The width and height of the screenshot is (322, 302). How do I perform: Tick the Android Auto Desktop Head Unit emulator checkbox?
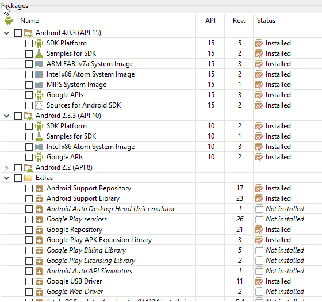29,209
